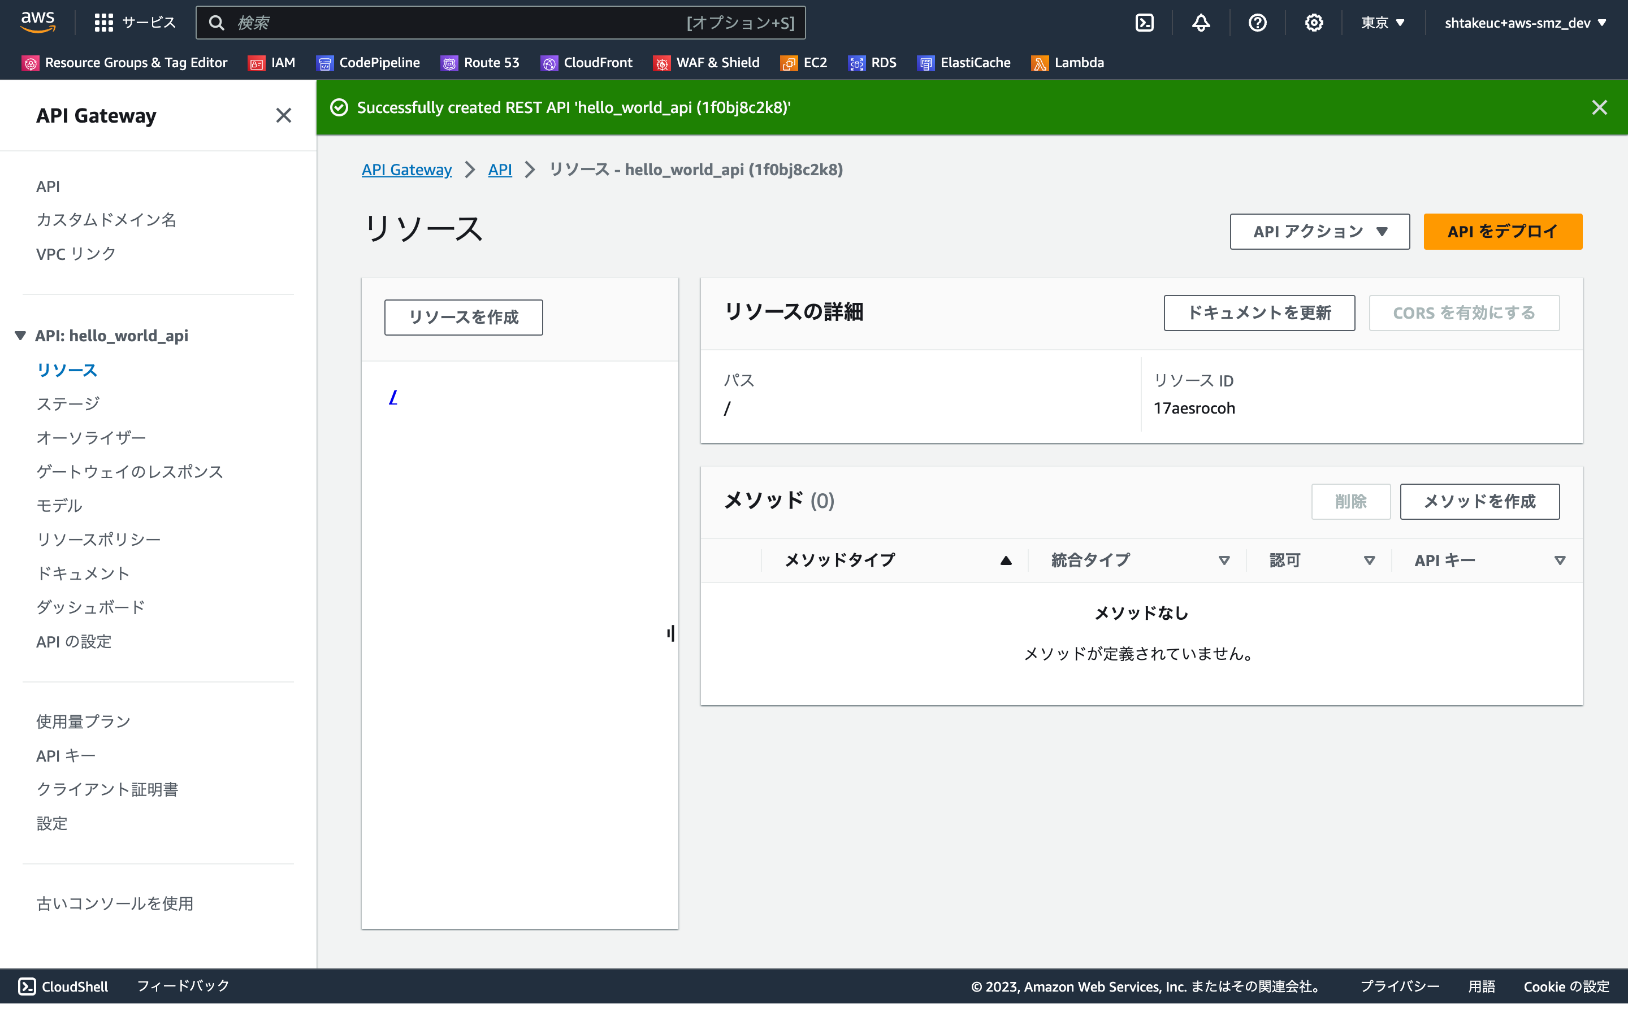Click フィードバック in the footer
Viewport: 1628px width, 1017px height.
point(183,986)
